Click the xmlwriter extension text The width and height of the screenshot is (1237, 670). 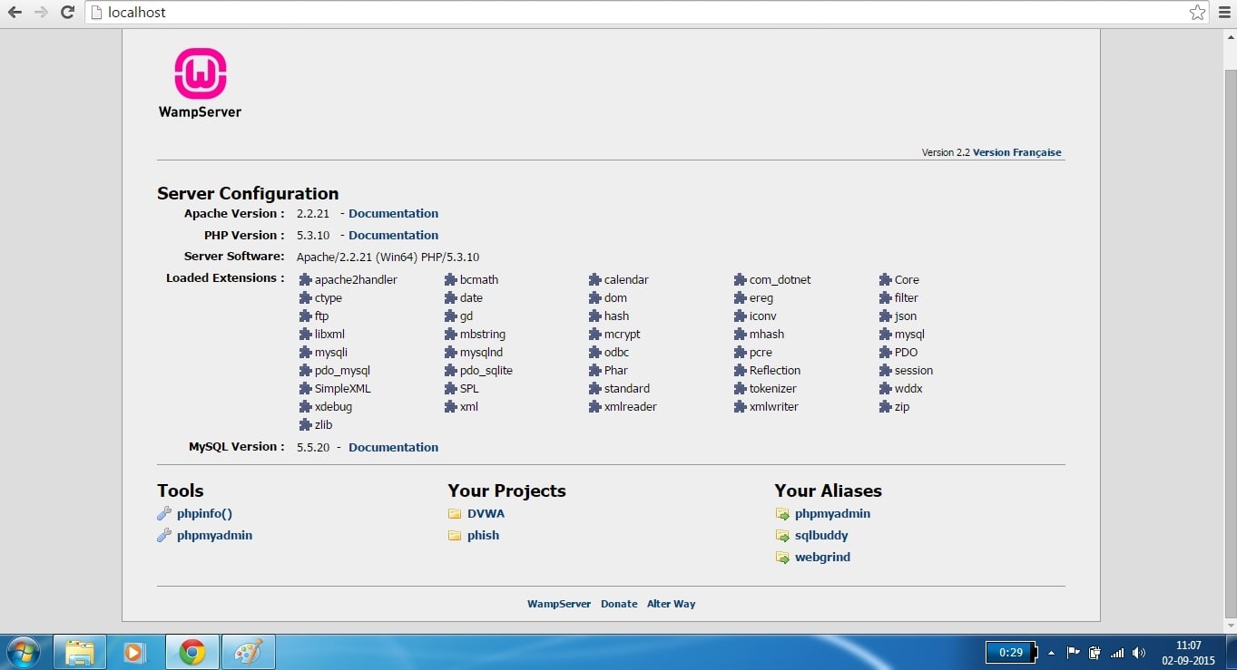tap(773, 406)
